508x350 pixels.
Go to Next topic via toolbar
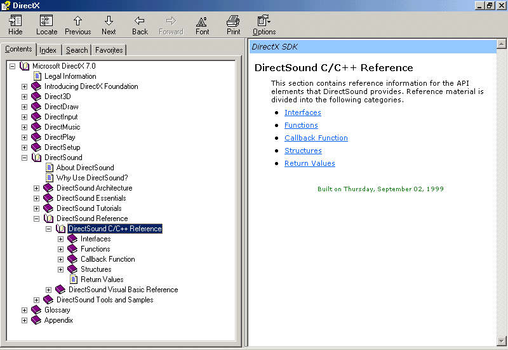pyautogui.click(x=109, y=25)
